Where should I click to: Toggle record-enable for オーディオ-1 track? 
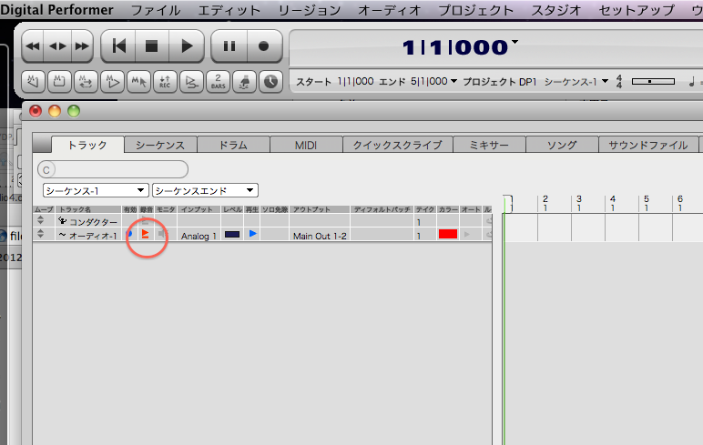146,234
